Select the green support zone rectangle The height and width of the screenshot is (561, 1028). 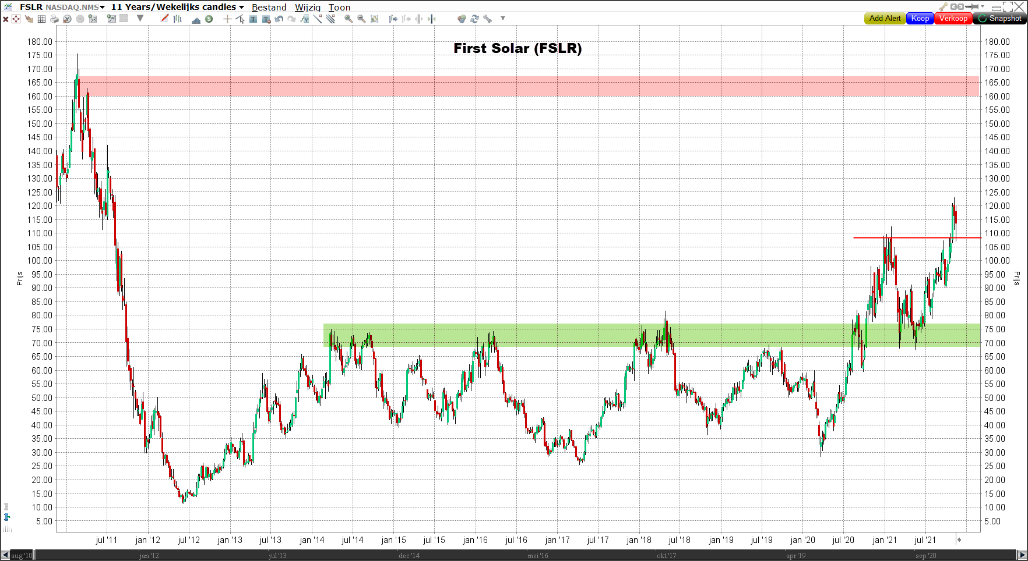pos(652,335)
